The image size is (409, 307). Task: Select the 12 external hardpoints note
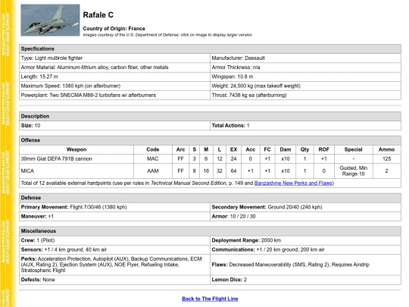210,183
